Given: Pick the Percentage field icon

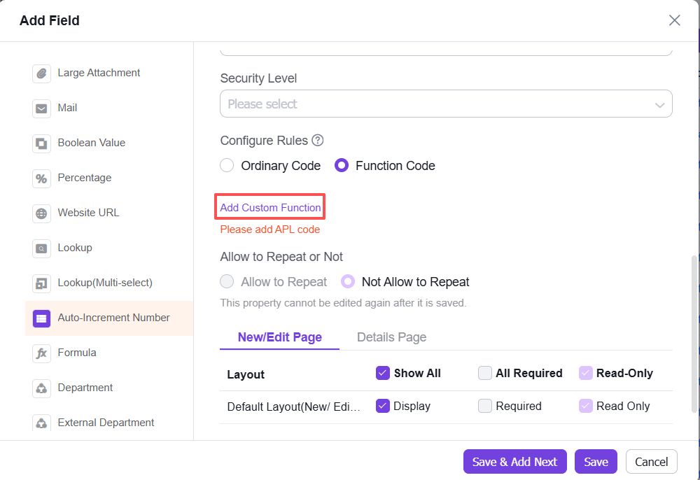Looking at the screenshot, I should 41,178.
